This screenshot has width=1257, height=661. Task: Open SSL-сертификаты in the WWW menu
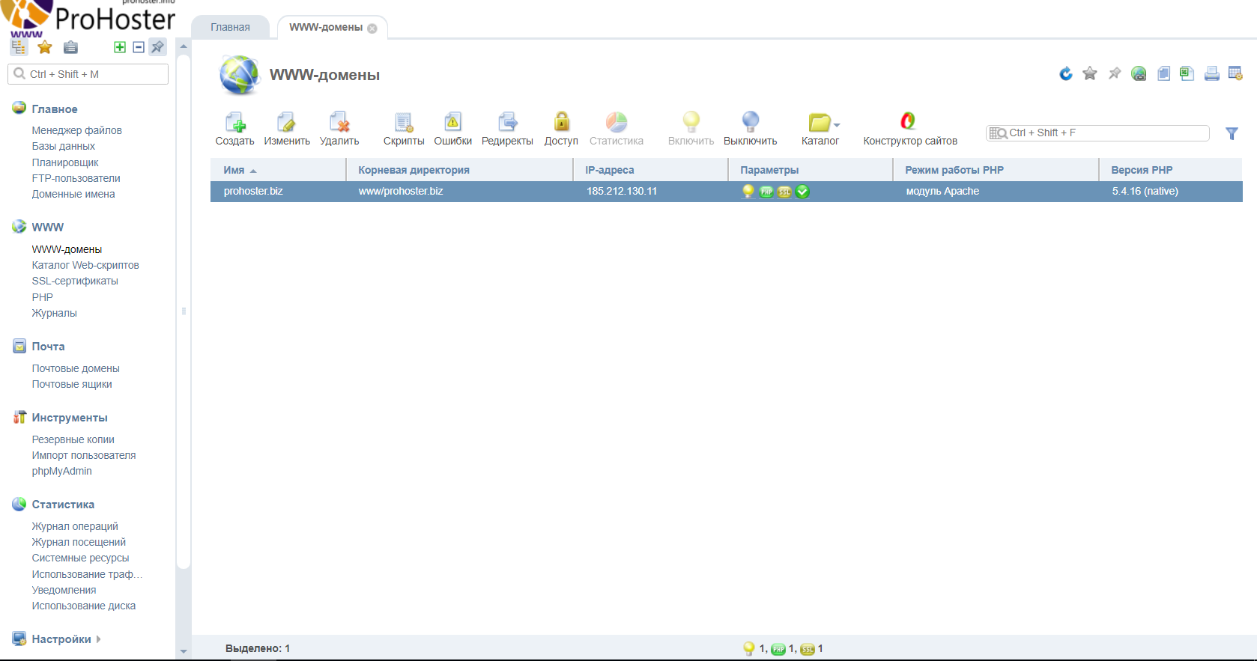[75, 281]
